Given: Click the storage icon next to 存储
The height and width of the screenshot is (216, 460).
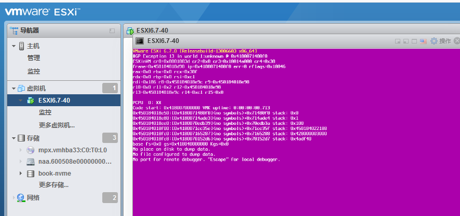Looking at the screenshot, I should click(x=21, y=138).
